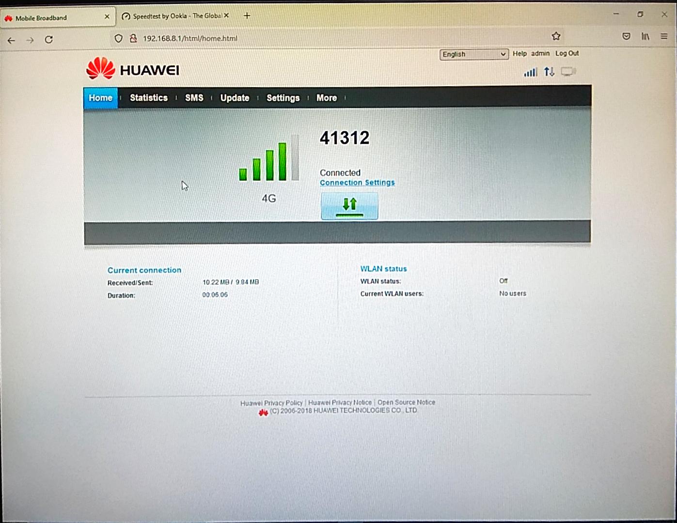
Task: Click the Duration time value
Action: 215,294
